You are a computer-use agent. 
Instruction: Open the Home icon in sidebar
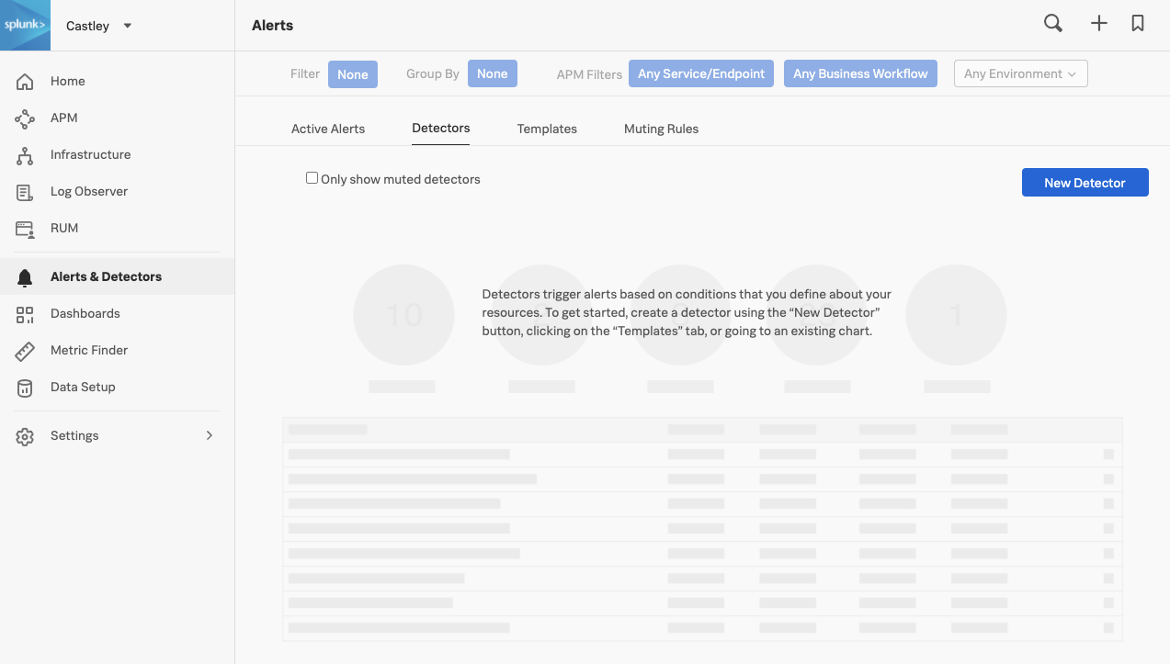25,82
